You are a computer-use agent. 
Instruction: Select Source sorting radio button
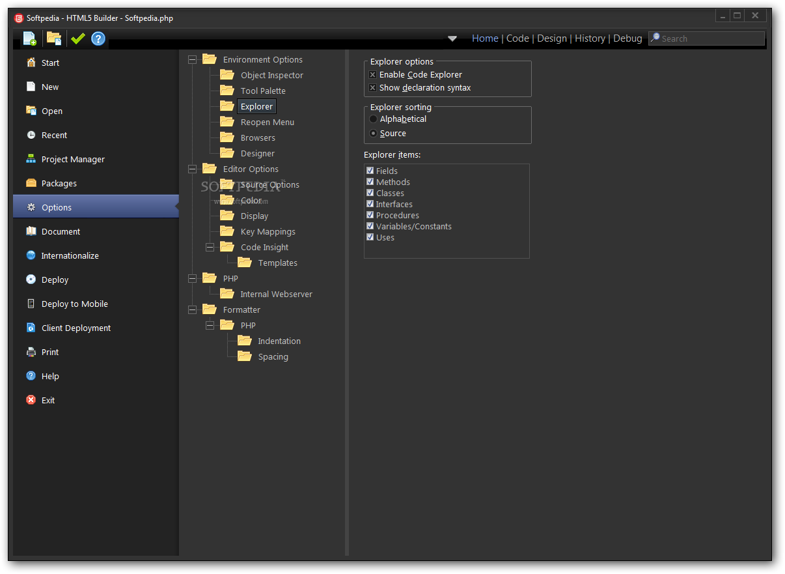[373, 134]
